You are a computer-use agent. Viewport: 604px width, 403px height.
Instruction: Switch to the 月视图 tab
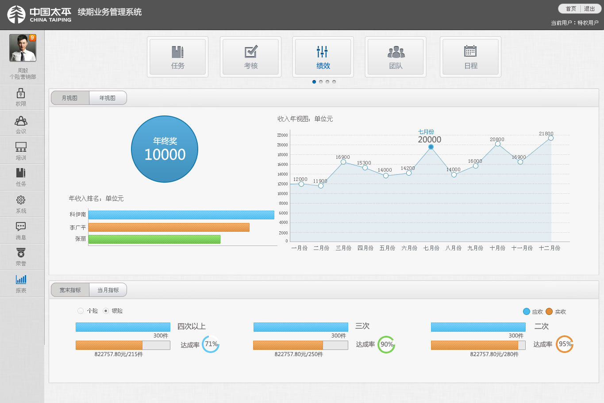[x=70, y=98]
